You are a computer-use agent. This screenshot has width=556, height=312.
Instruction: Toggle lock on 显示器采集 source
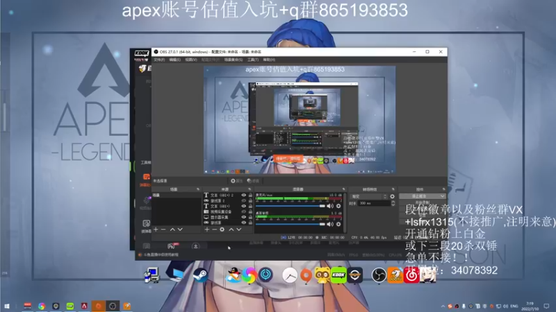pos(250,217)
